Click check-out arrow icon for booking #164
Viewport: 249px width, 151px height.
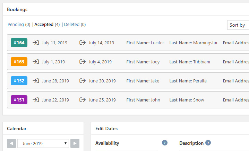[82, 43]
